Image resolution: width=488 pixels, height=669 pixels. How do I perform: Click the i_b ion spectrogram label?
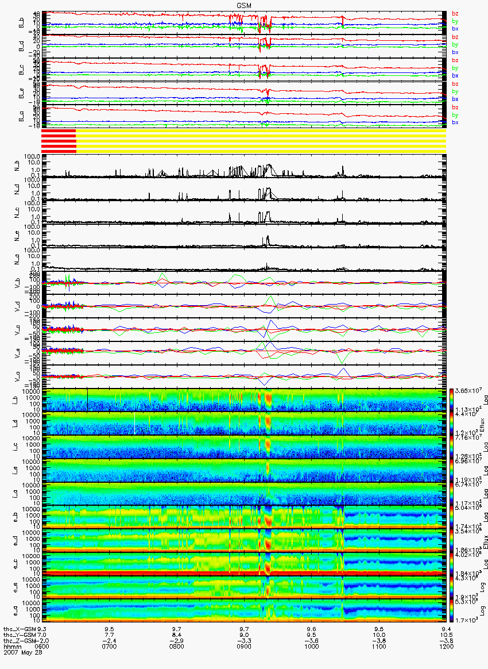16,400
